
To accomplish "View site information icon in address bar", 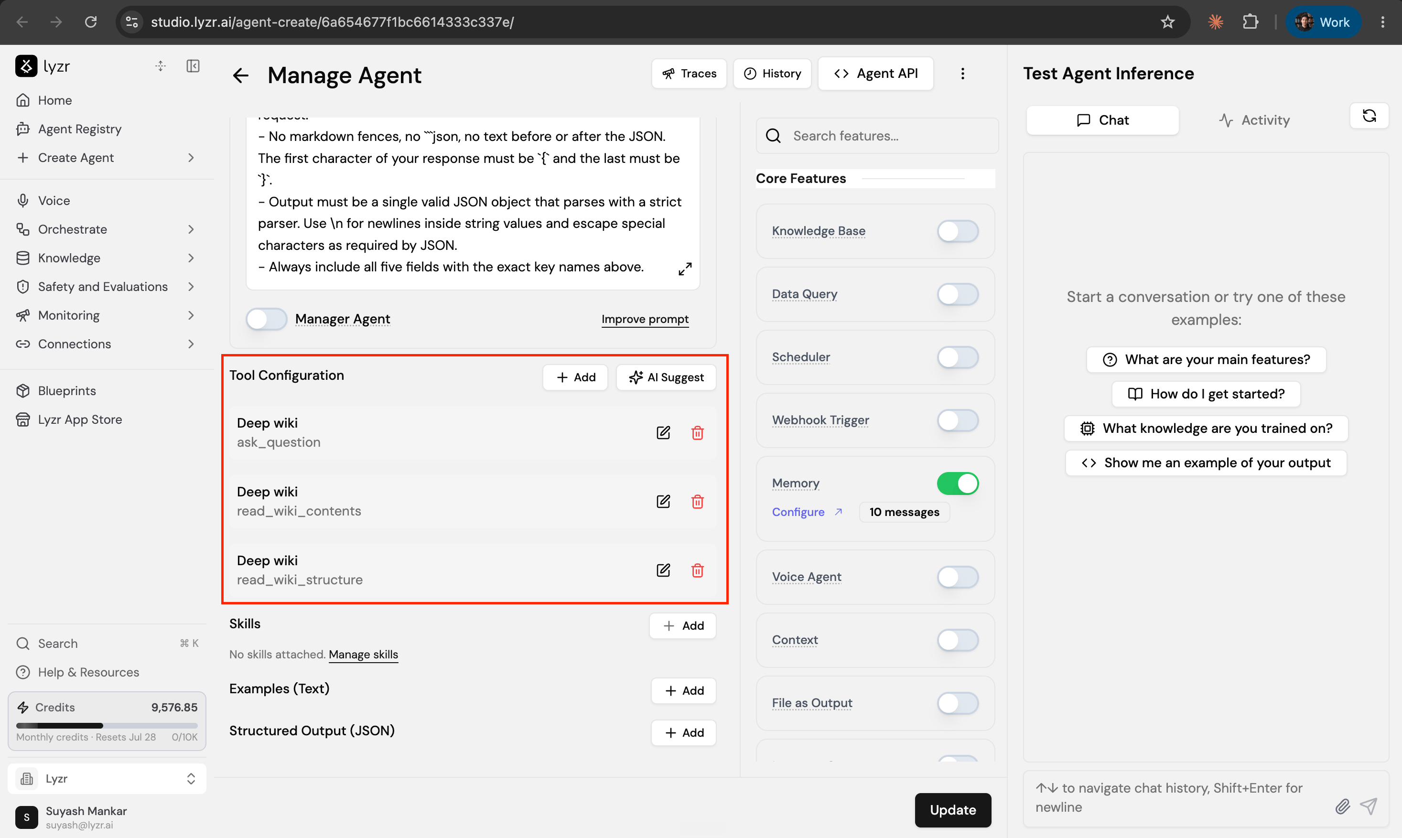I will [x=131, y=22].
